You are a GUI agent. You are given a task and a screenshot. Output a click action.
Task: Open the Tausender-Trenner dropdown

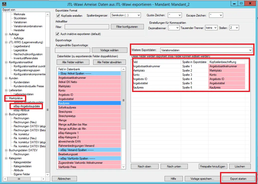point(211,28)
